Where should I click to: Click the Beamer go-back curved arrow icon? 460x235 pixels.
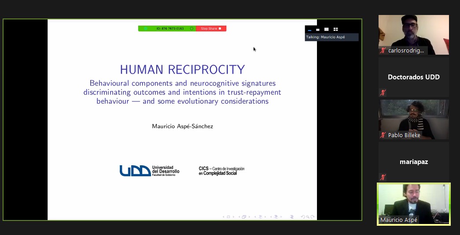tap(302, 217)
